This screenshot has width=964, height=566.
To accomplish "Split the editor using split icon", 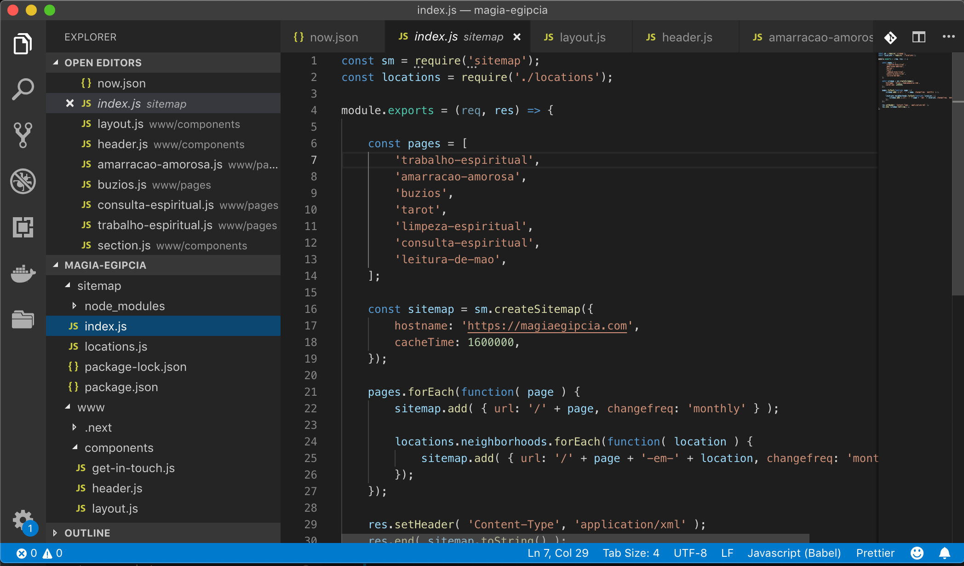I will coord(919,37).
